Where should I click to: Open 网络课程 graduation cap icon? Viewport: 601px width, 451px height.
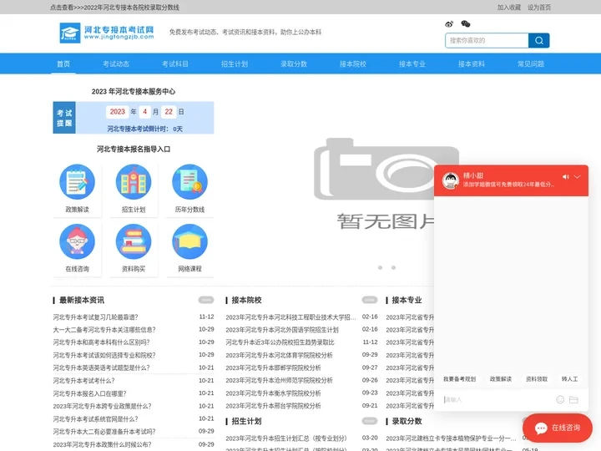tap(189, 241)
